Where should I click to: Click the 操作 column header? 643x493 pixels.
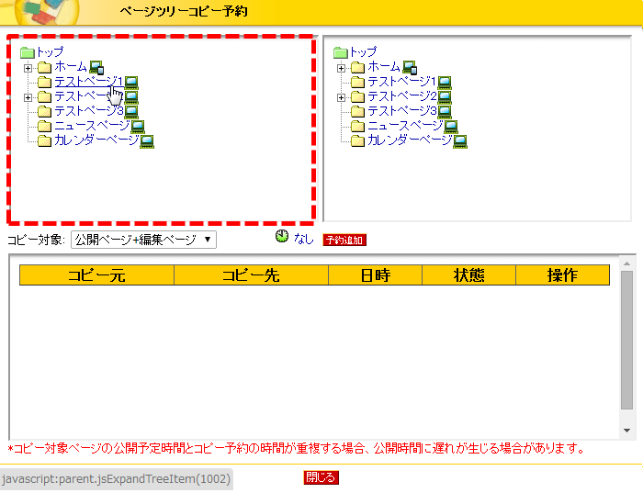[562, 275]
